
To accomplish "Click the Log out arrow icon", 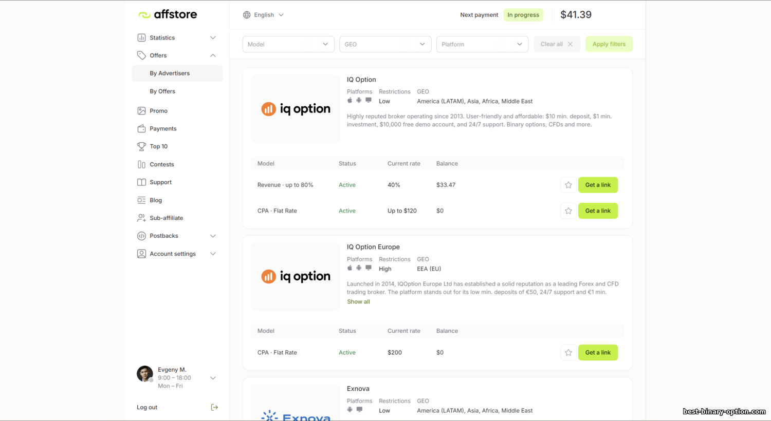I will (x=214, y=407).
